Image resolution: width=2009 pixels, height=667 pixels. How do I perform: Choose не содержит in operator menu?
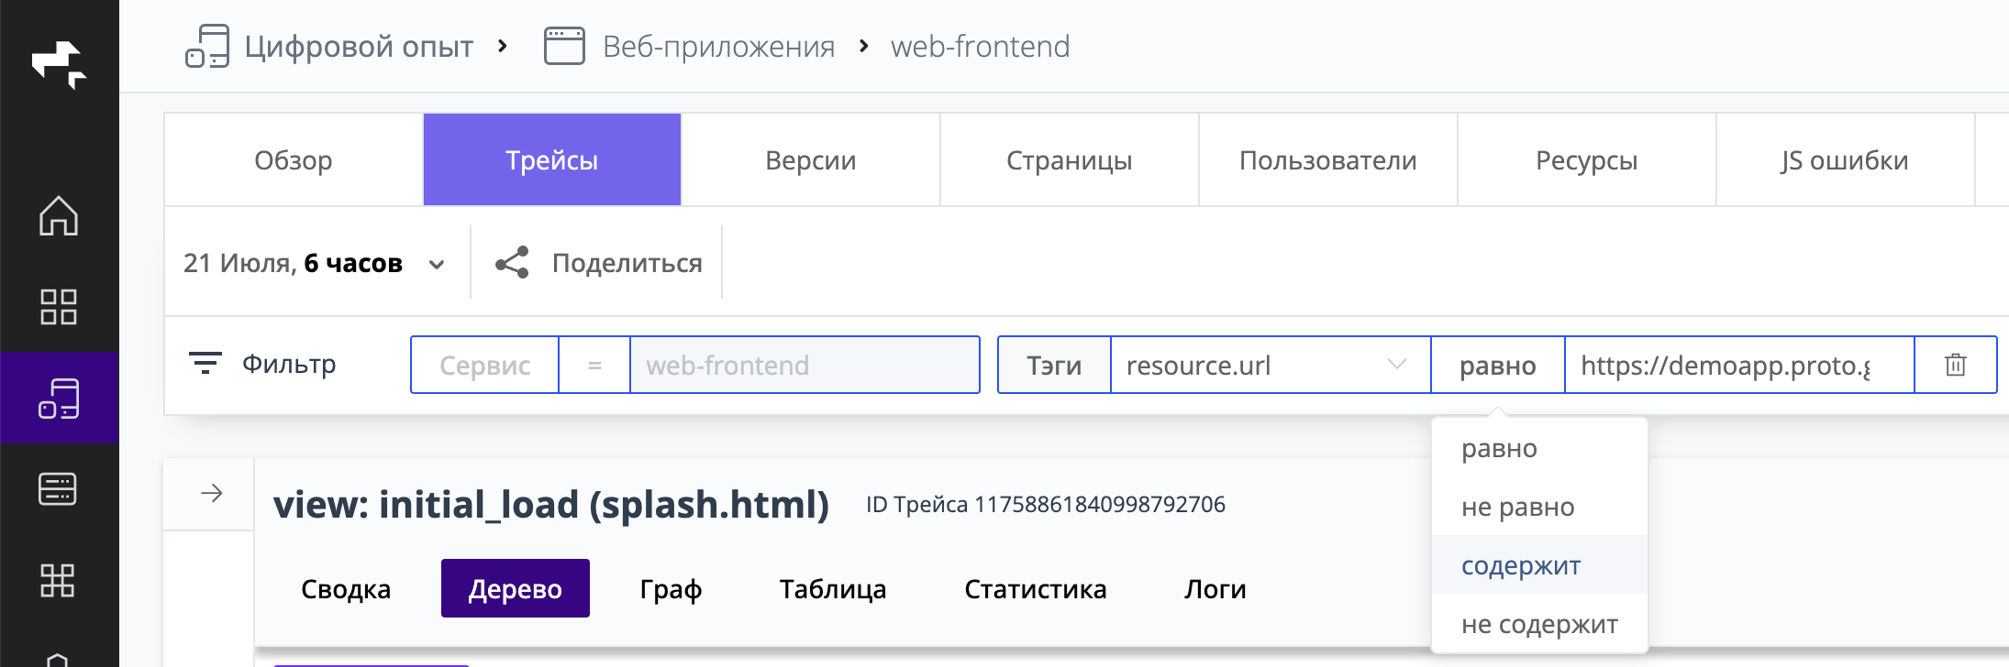tap(1539, 624)
